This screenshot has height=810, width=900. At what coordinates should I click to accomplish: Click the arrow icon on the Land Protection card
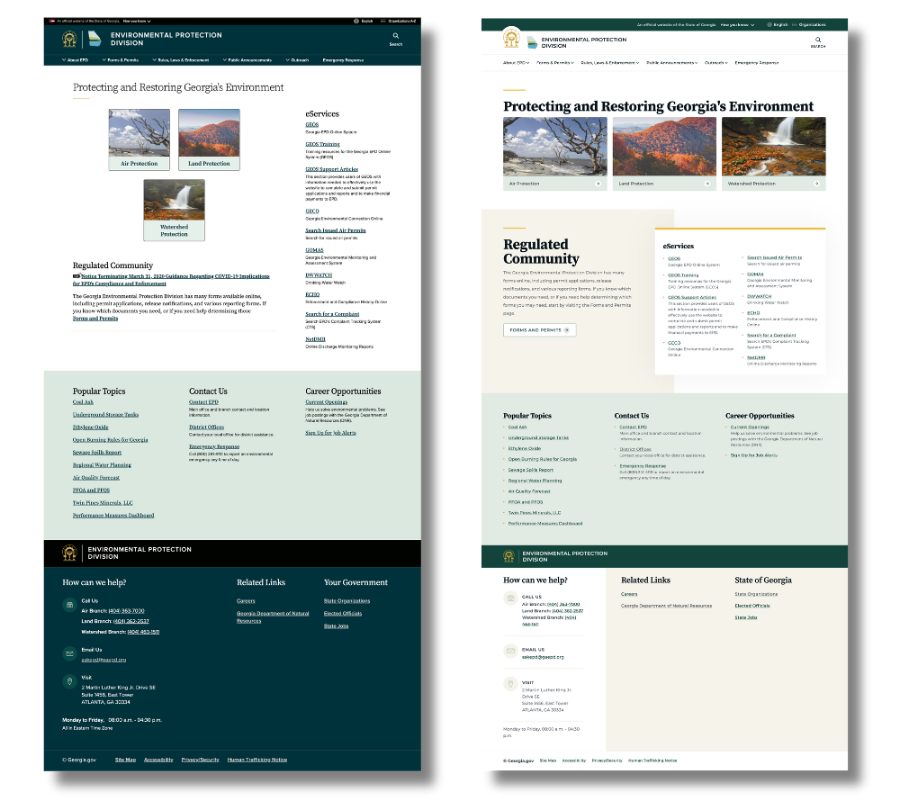click(707, 184)
